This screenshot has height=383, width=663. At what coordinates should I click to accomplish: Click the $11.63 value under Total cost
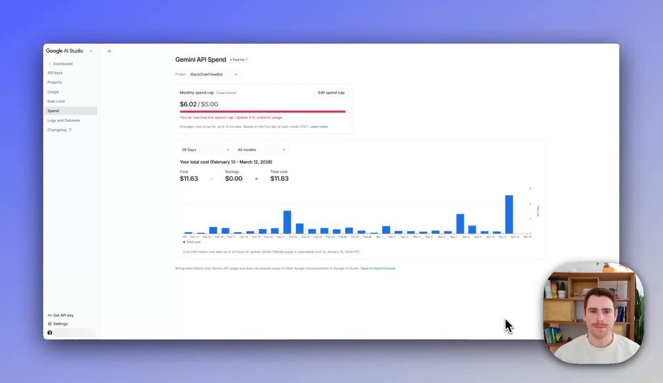(x=279, y=179)
